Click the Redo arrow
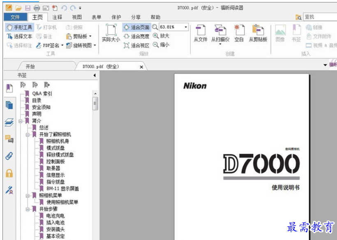The height and width of the screenshot is (240, 337). 73,8
